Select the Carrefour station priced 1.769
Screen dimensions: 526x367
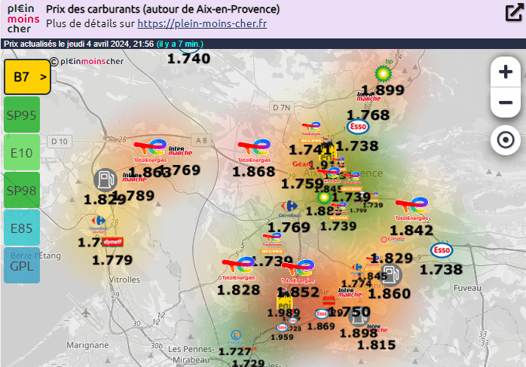(x=289, y=206)
